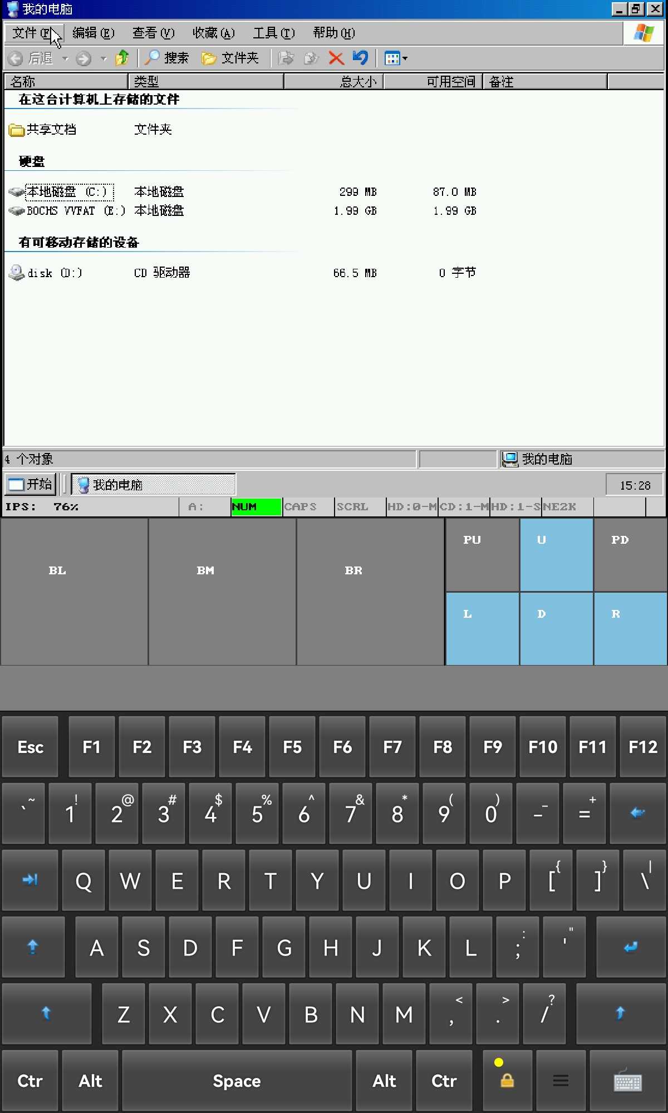This screenshot has width=668, height=1113.
Task: Open the 搜索 search tool
Action: [167, 58]
